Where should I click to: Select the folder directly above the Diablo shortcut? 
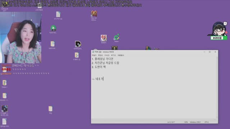pyautogui.click(x=5, y=96)
